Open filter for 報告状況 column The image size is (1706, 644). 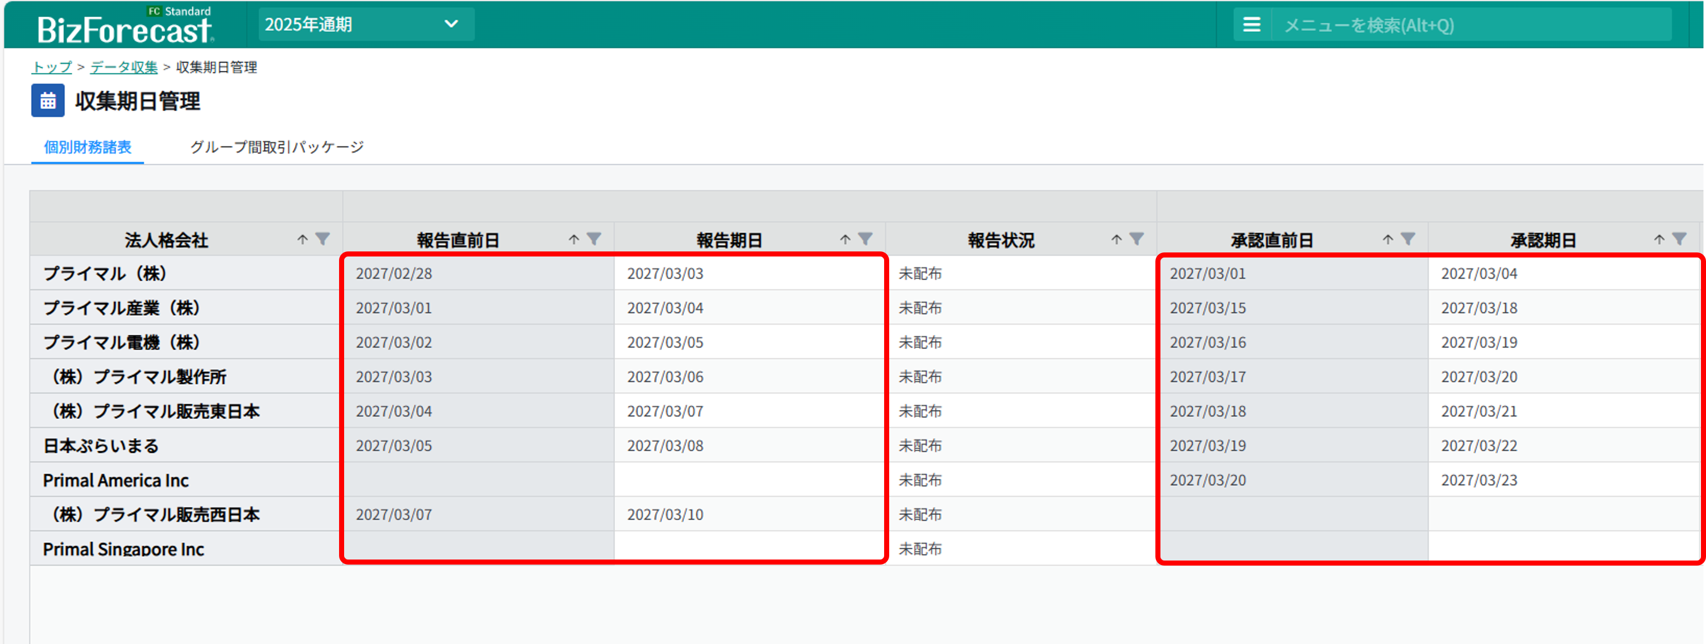[1137, 239]
